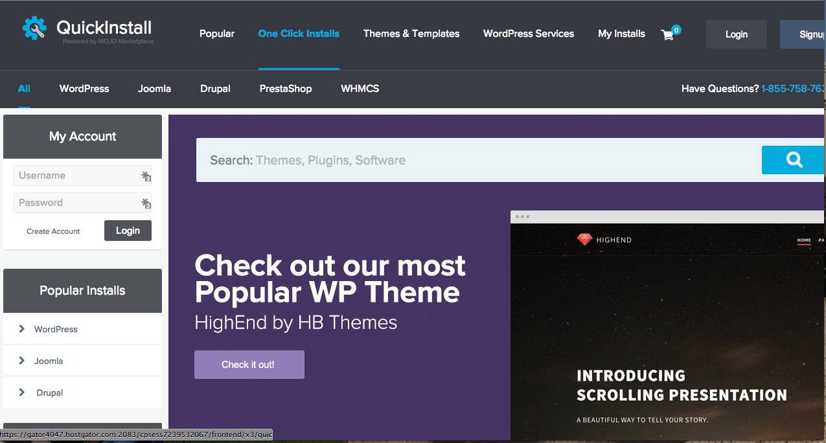Click the QuickInstall gear wrench logo

34,28
